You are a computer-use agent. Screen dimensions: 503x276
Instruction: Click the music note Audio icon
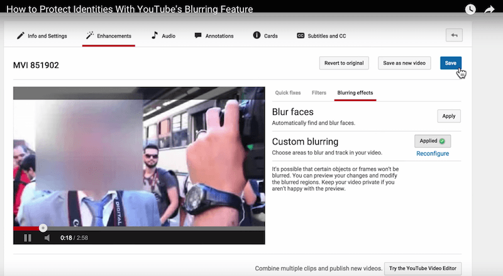[x=155, y=35]
